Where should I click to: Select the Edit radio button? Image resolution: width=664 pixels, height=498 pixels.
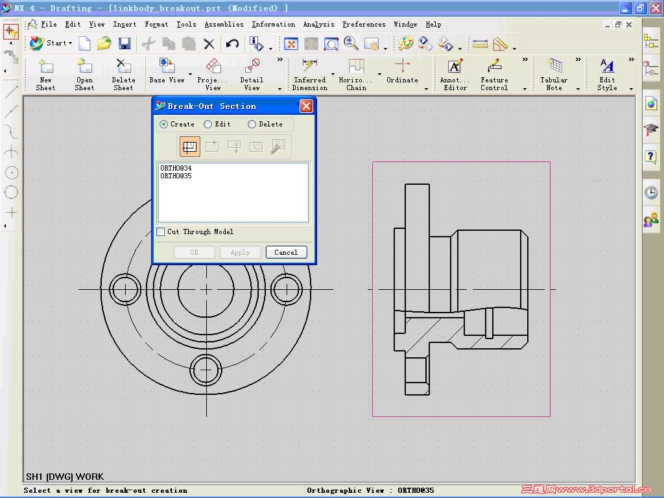pyautogui.click(x=208, y=124)
